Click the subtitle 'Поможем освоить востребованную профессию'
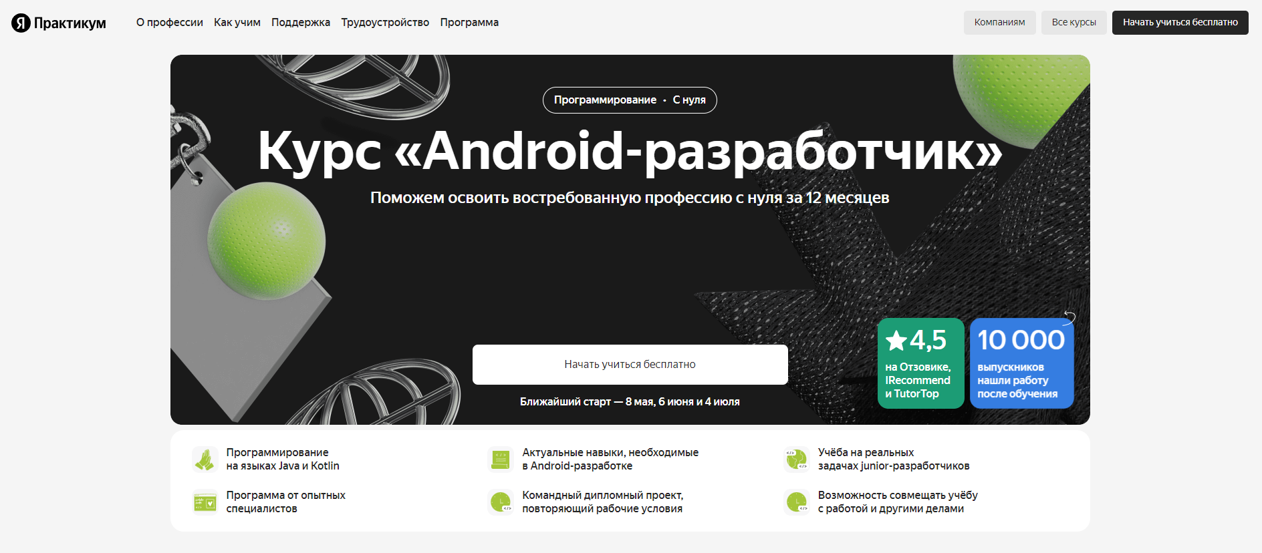 (630, 198)
